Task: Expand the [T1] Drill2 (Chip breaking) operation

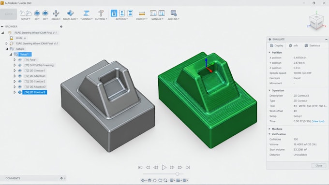Action: tap(15, 65)
